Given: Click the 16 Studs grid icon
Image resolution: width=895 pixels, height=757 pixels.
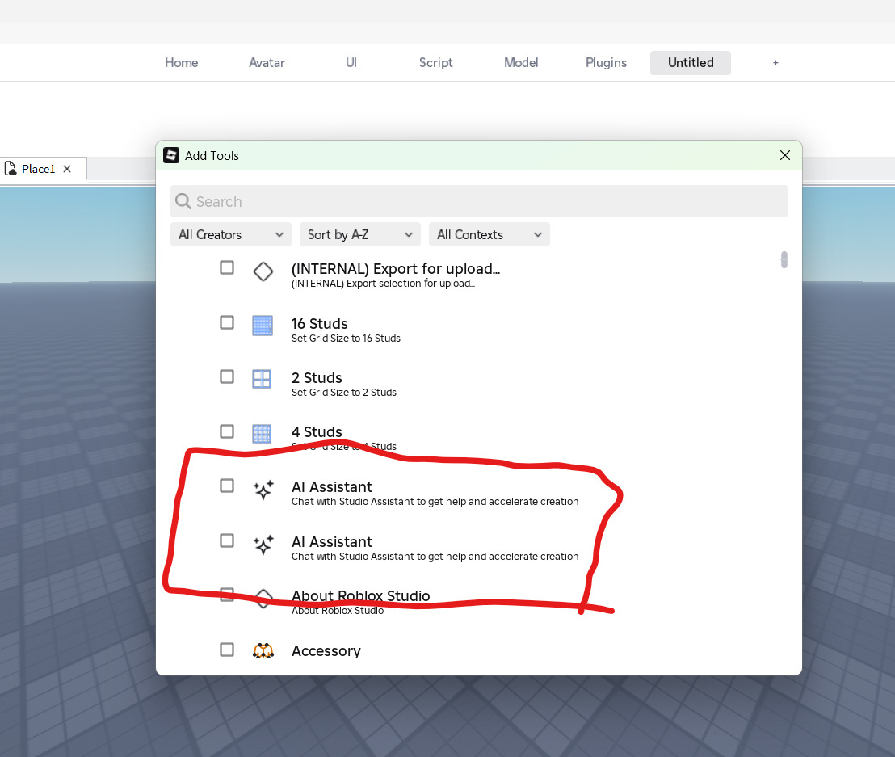Looking at the screenshot, I should [x=263, y=326].
